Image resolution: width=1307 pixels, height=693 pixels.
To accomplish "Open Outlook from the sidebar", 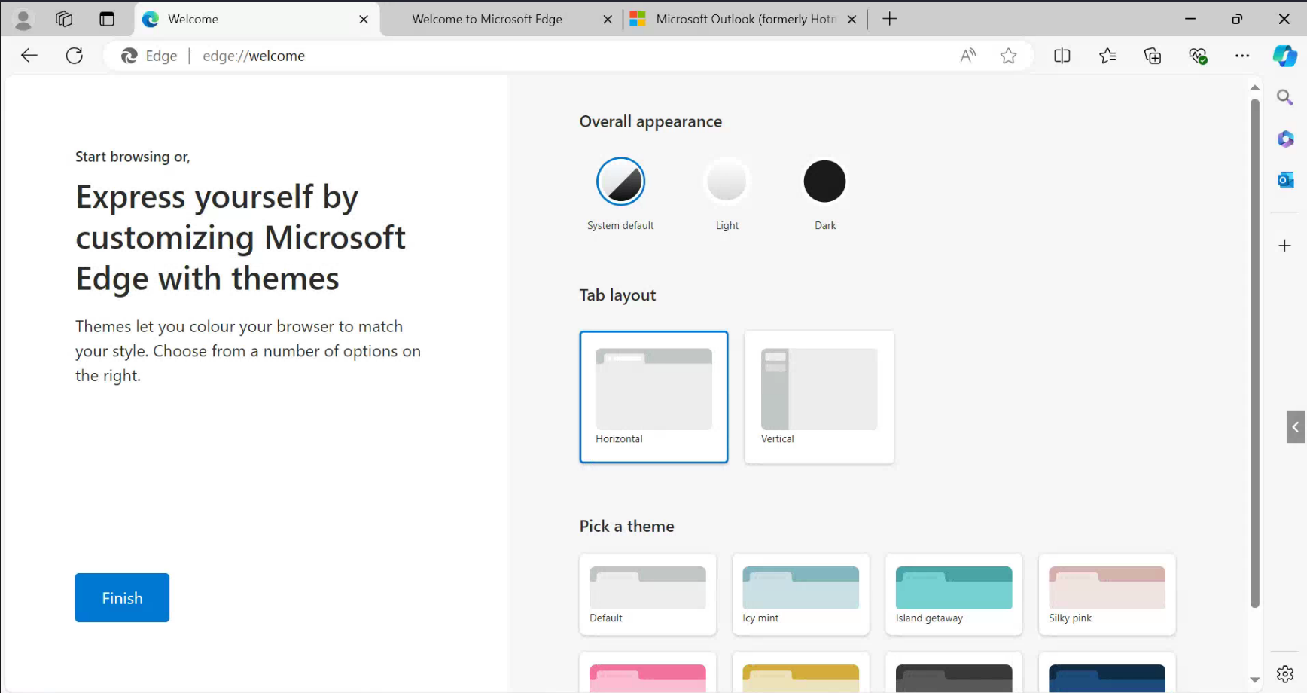I will point(1285,179).
